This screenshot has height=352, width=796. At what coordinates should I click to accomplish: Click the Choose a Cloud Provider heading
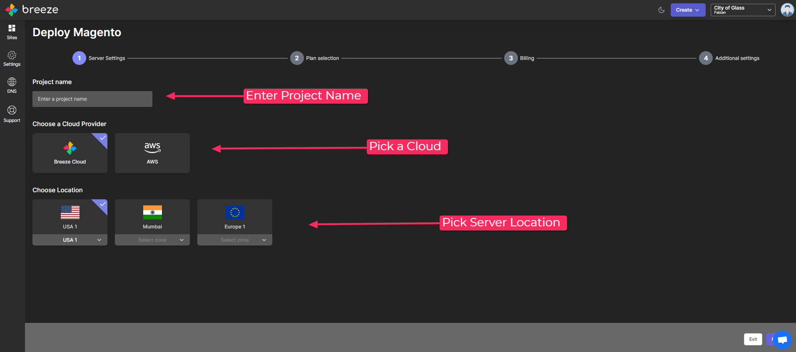[x=70, y=124]
